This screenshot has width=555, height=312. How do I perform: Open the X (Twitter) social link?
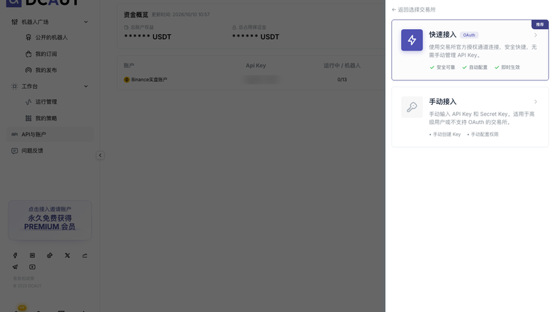[x=67, y=255]
